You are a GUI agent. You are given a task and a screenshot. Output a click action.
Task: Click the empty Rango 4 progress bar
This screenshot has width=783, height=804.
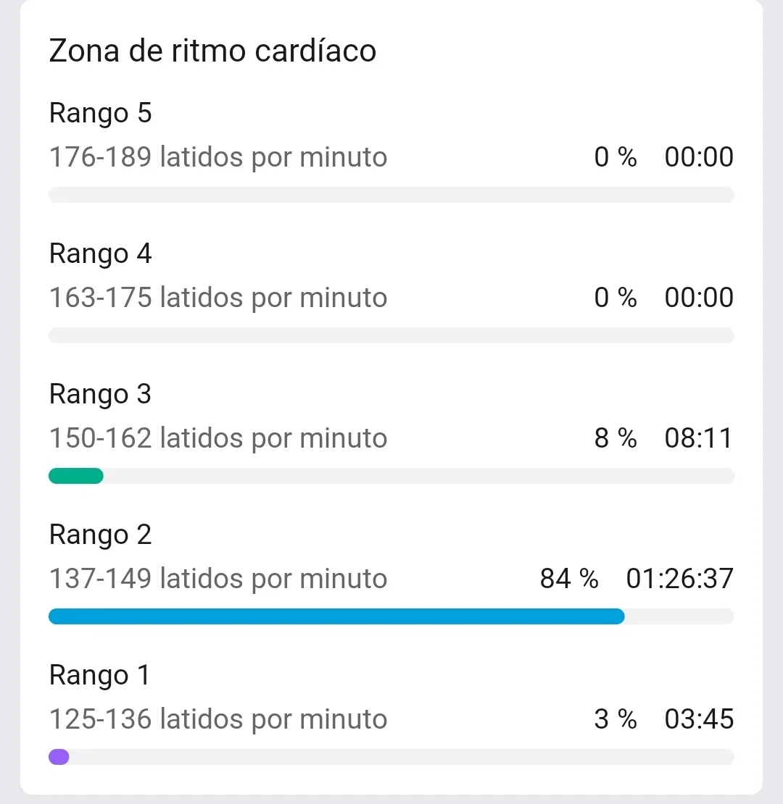coord(391,335)
